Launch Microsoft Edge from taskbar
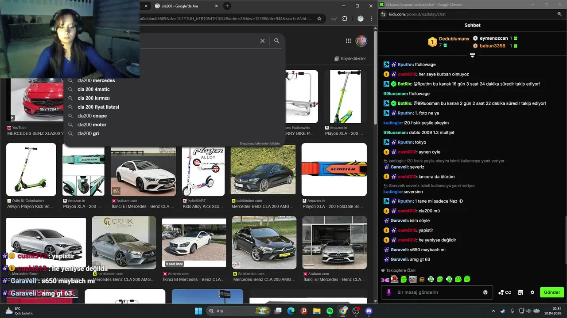 (x=291, y=311)
